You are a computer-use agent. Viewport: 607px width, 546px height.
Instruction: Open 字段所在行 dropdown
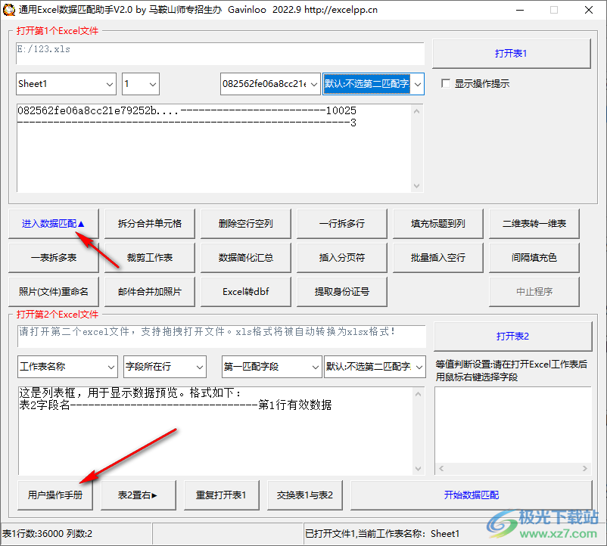point(164,367)
